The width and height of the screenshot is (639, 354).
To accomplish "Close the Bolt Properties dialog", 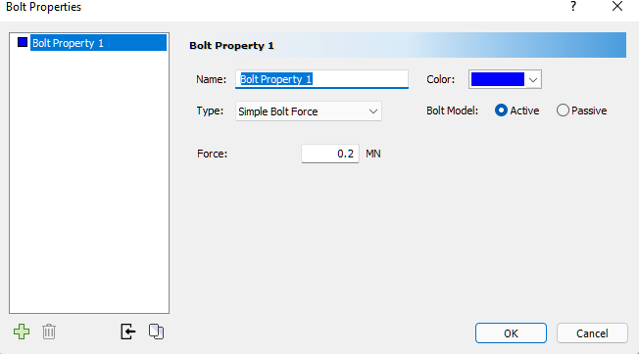I will (x=617, y=7).
